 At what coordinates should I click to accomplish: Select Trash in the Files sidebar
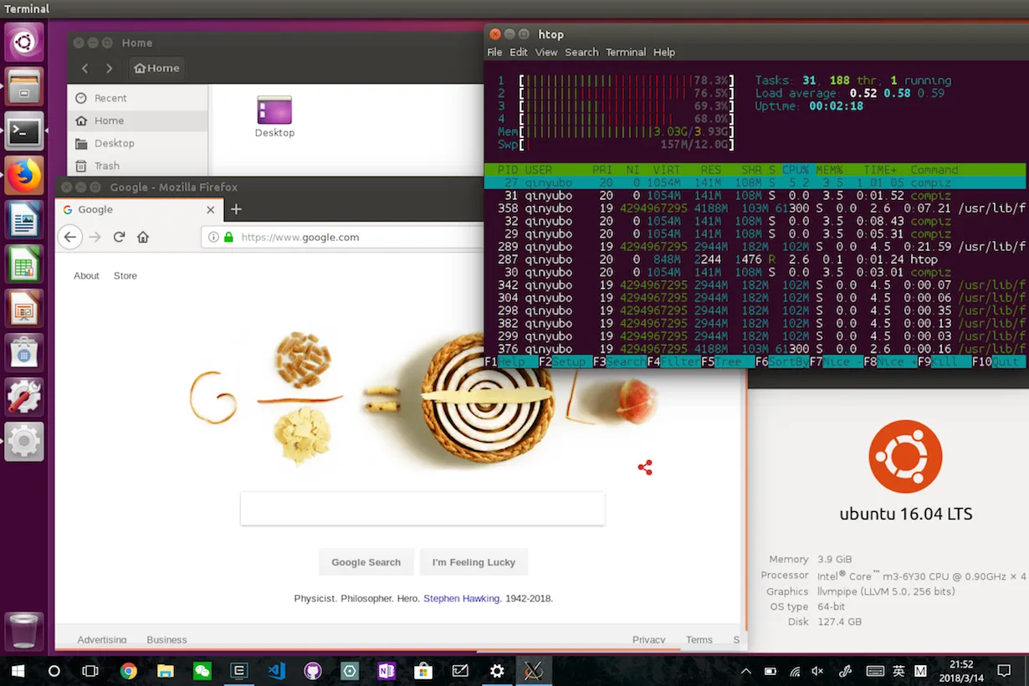pyautogui.click(x=106, y=166)
